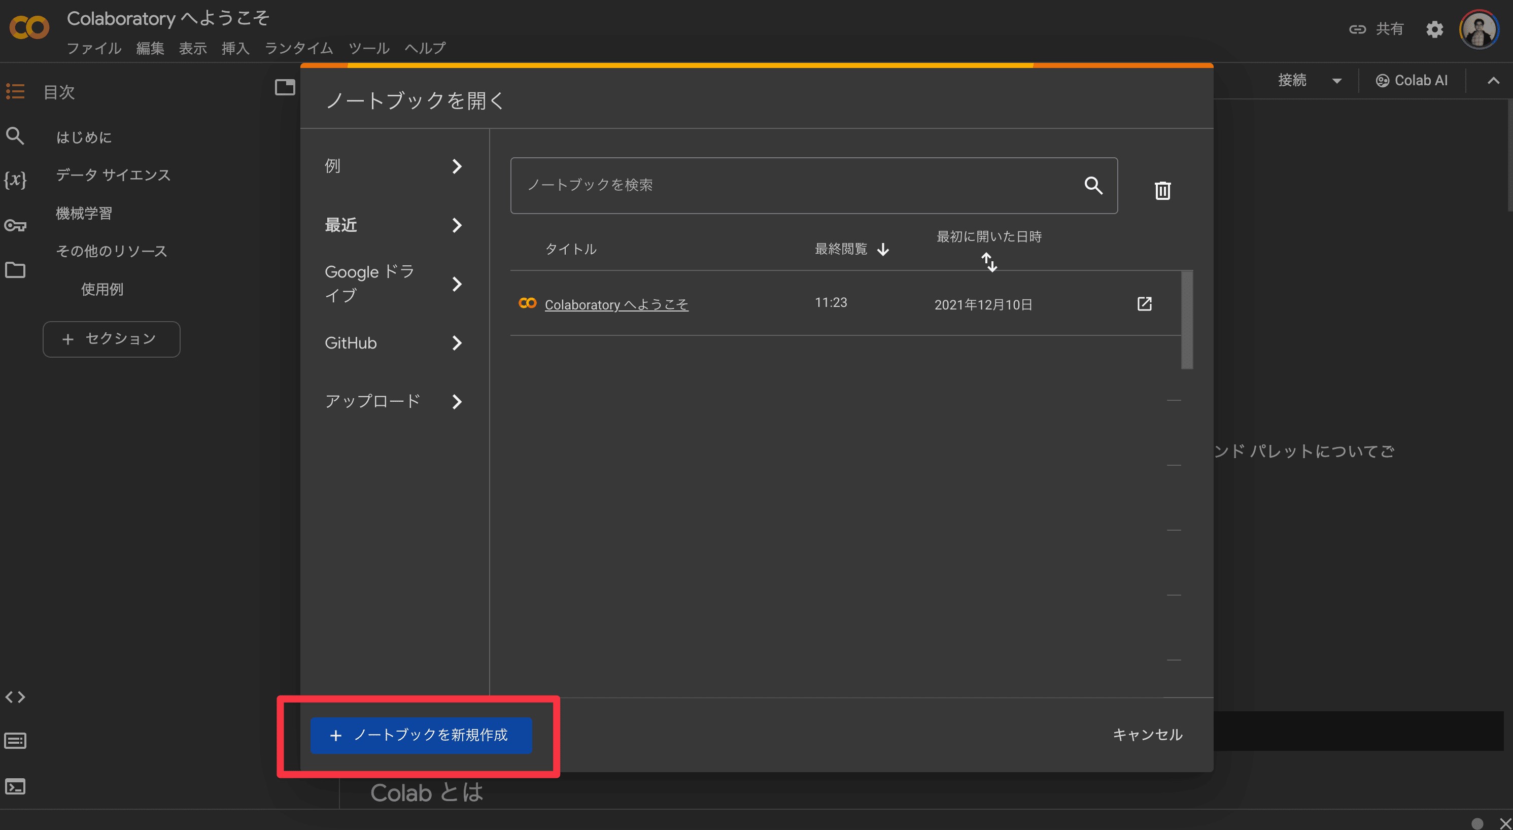Open the variables {x} panel icon
Viewport: 1513px width, 830px height.
[x=15, y=180]
